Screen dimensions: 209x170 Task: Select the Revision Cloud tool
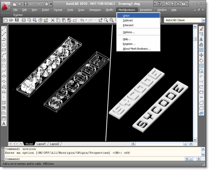click(4, 66)
